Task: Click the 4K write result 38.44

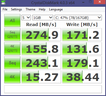Action: coord(82,77)
